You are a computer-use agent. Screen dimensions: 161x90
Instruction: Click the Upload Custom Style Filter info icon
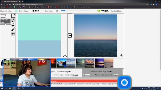[x=111, y=72]
